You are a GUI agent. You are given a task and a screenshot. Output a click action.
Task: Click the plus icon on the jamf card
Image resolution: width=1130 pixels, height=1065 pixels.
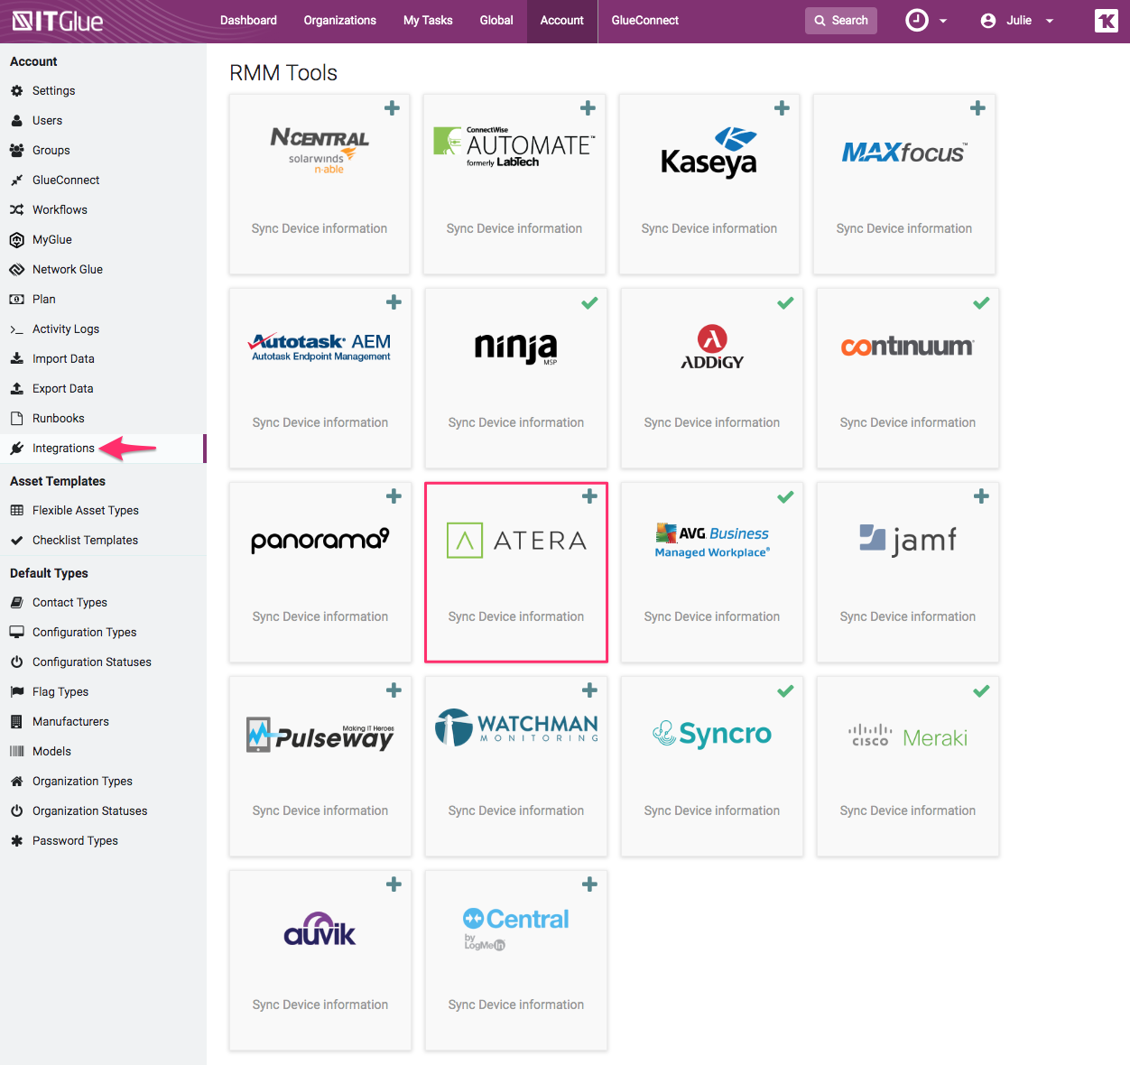[981, 496]
